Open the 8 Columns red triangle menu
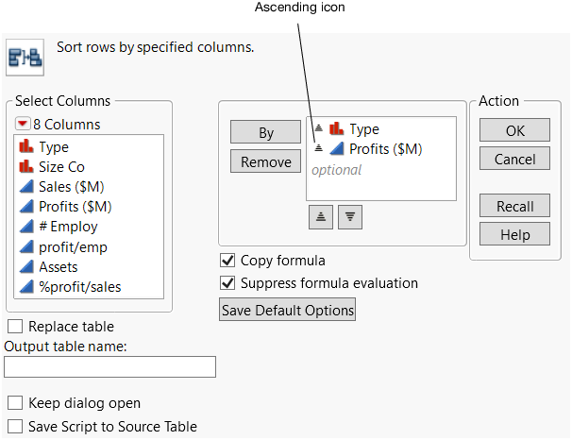Viewport: 572px width, 440px height. pos(23,124)
